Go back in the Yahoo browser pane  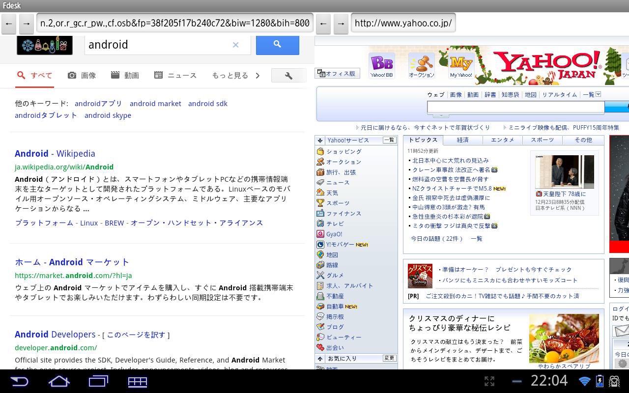[x=323, y=23]
